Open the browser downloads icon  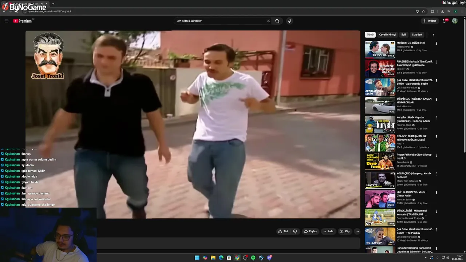click(x=442, y=11)
